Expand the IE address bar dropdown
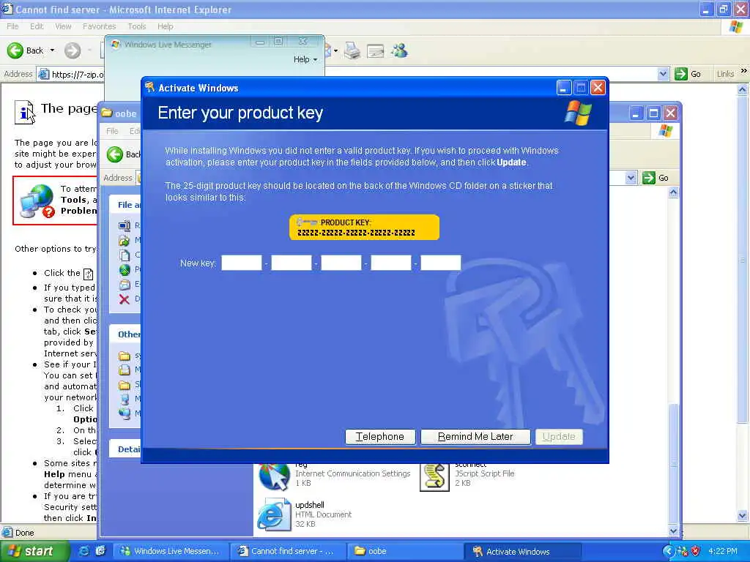750x562 pixels. click(x=663, y=74)
